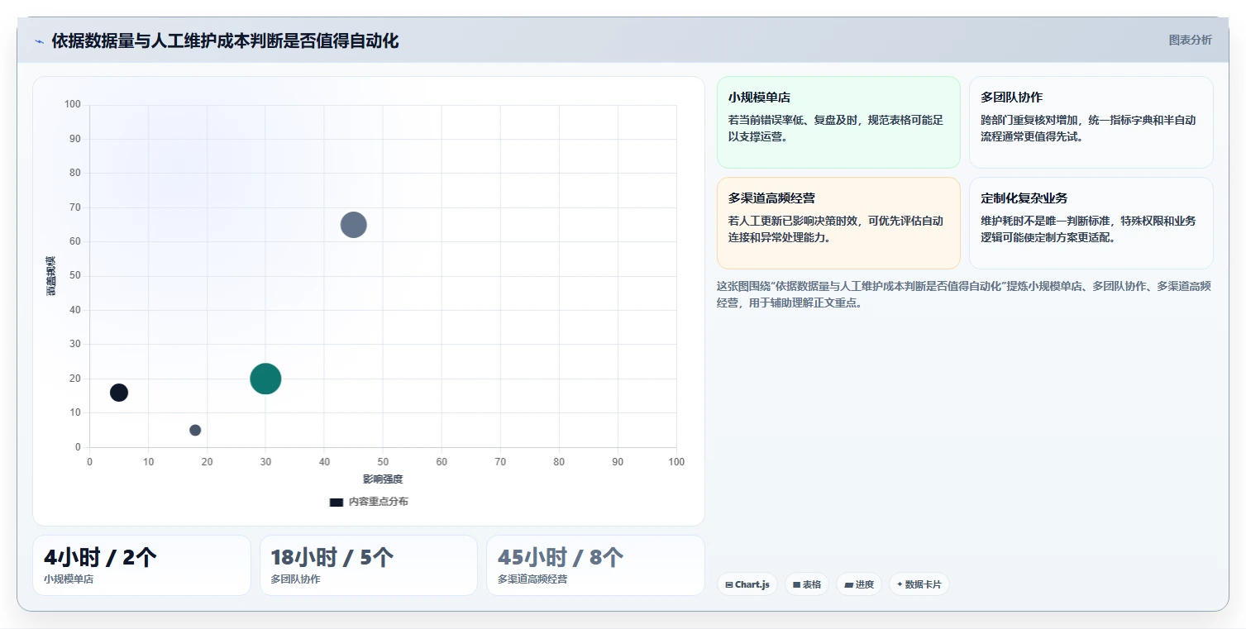
Task: Open the 多团队协作 card at top right
Action: [x=1091, y=122]
